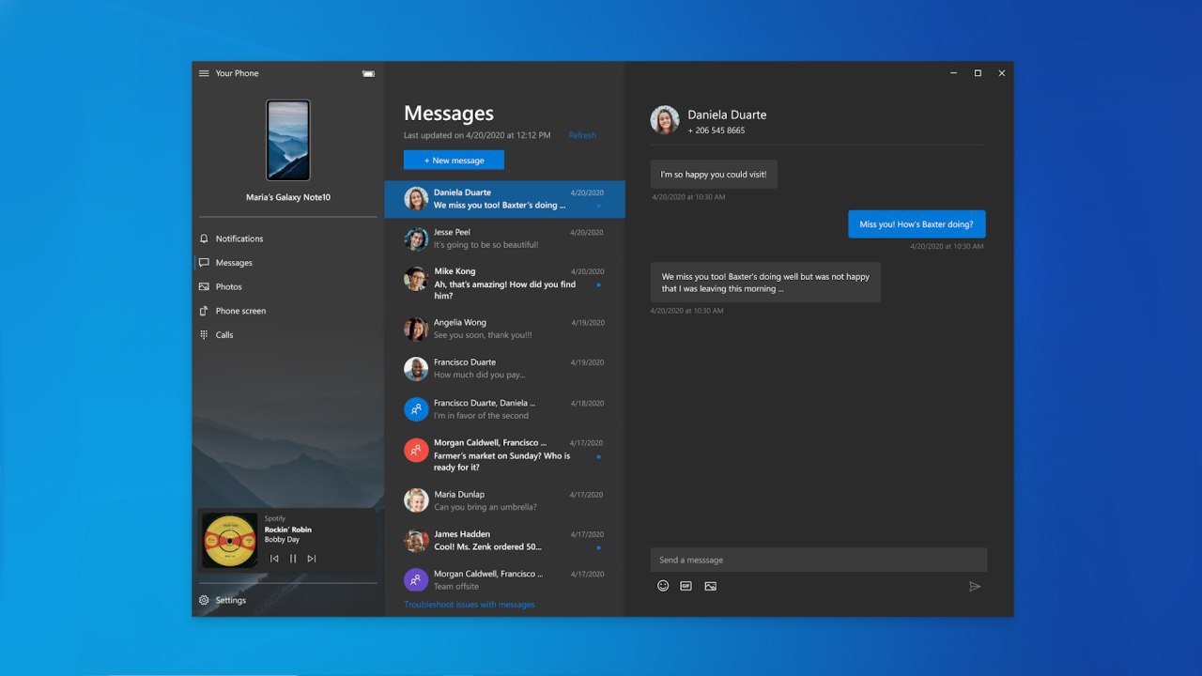Open the Maria Dunlap conversation

click(504, 500)
